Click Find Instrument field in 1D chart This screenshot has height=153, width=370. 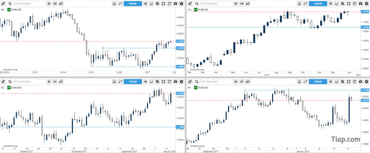pyautogui.click(x=26, y=82)
